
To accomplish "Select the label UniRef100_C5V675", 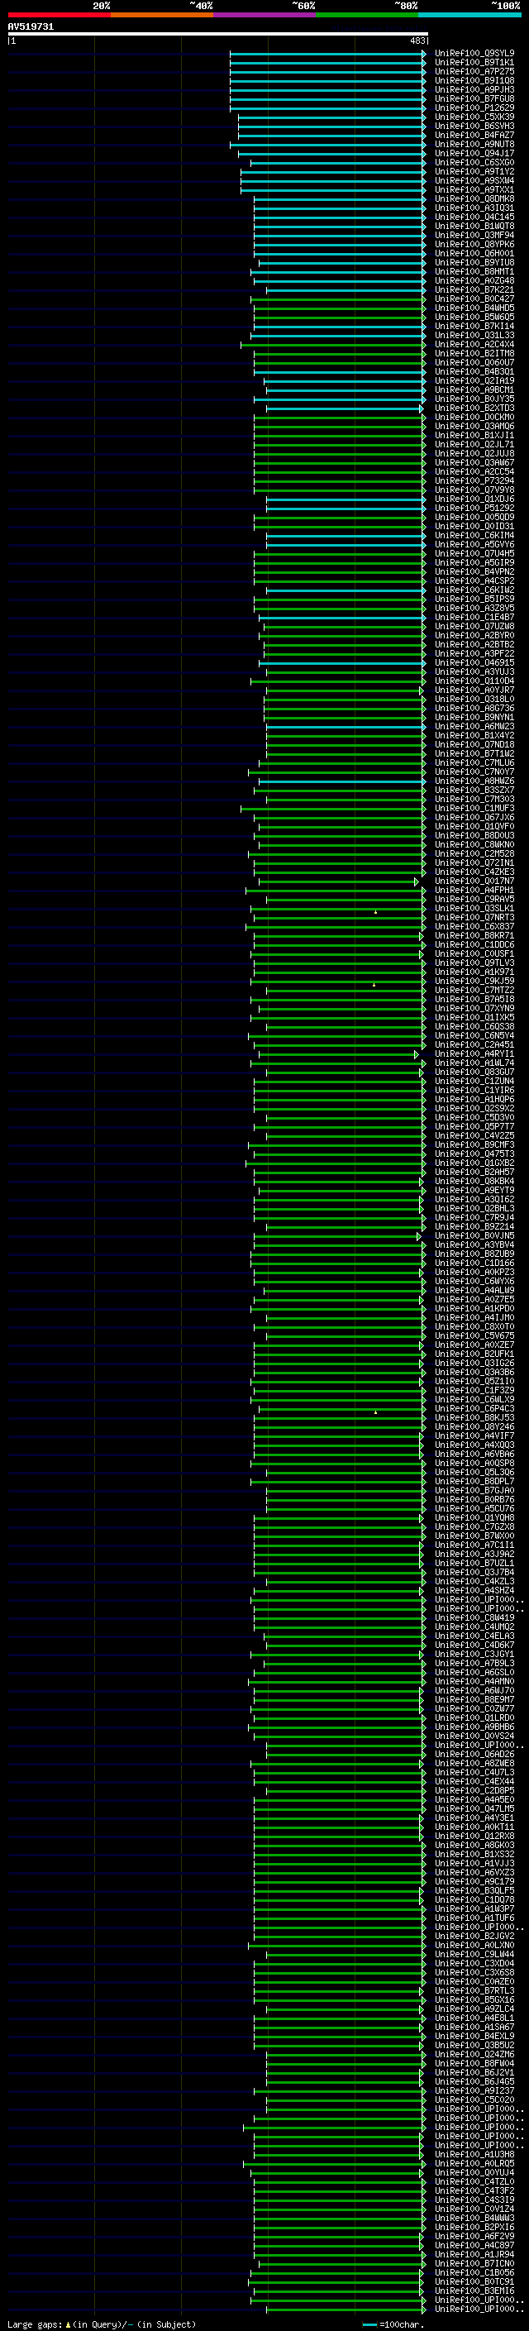I will (474, 1335).
